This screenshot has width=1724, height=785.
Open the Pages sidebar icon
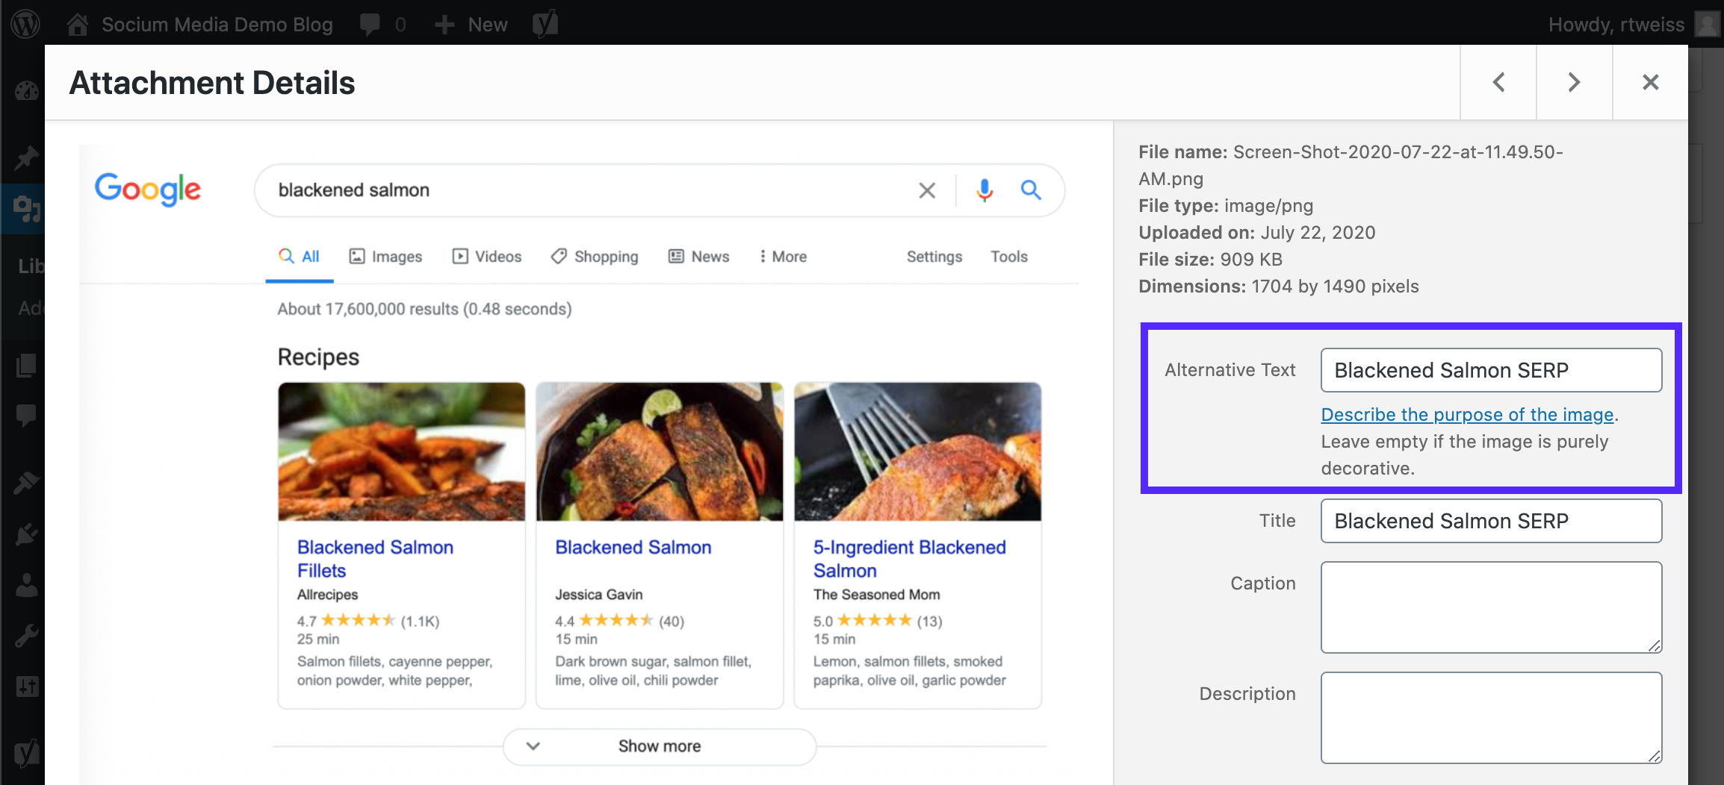tap(26, 365)
